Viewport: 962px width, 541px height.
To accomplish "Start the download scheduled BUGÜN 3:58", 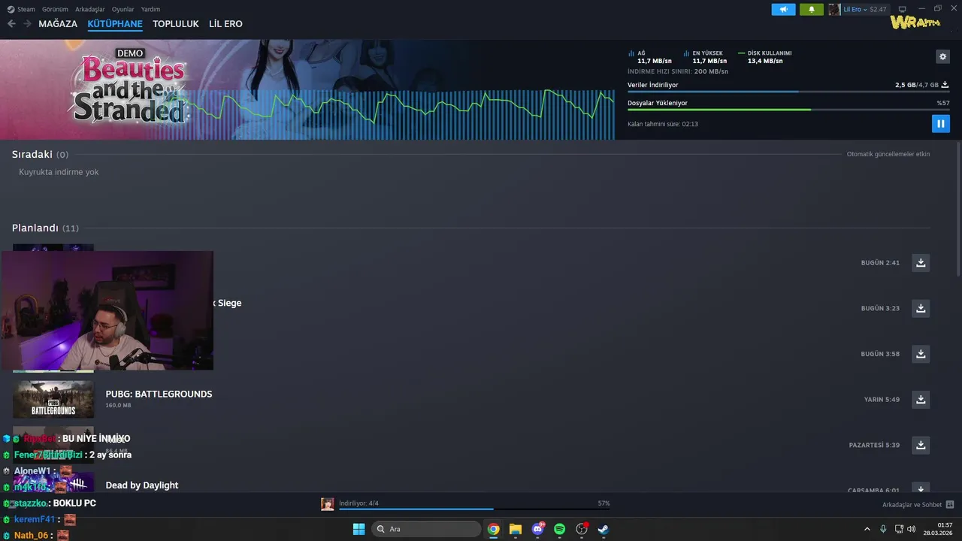I will (x=921, y=354).
